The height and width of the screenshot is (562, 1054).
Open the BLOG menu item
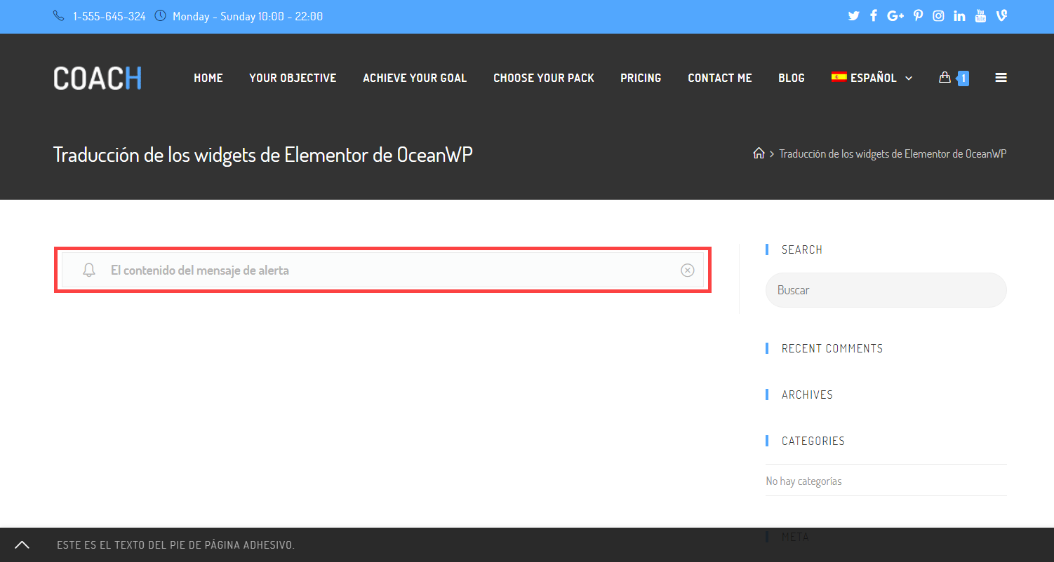(792, 78)
